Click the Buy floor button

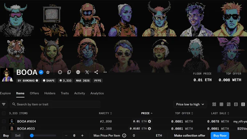[220, 135]
